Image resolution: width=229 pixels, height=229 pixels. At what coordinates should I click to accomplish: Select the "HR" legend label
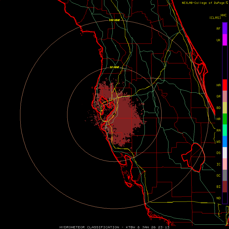coord(219,119)
